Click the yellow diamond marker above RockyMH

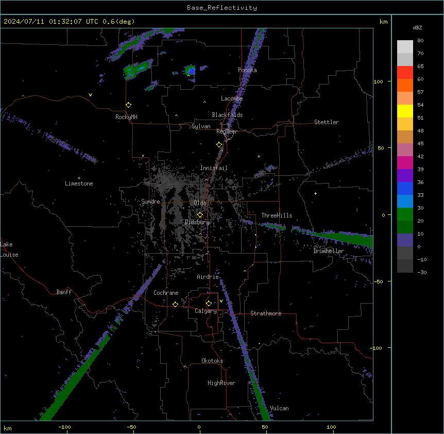point(129,105)
